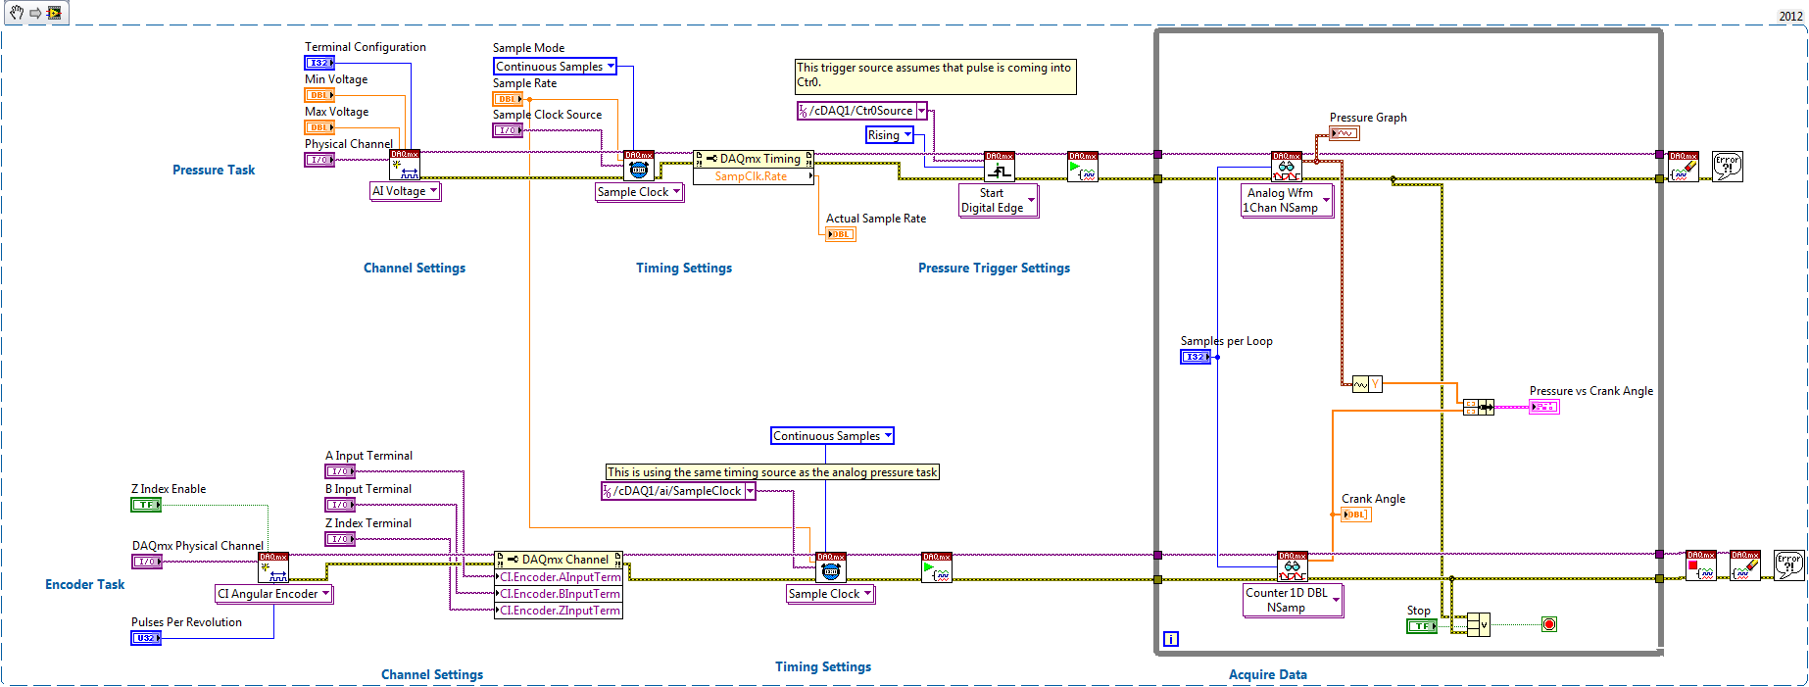This screenshot has height=687, width=1809.
Task: Click the Min Voltage DBL control terminal
Action: 319,95
